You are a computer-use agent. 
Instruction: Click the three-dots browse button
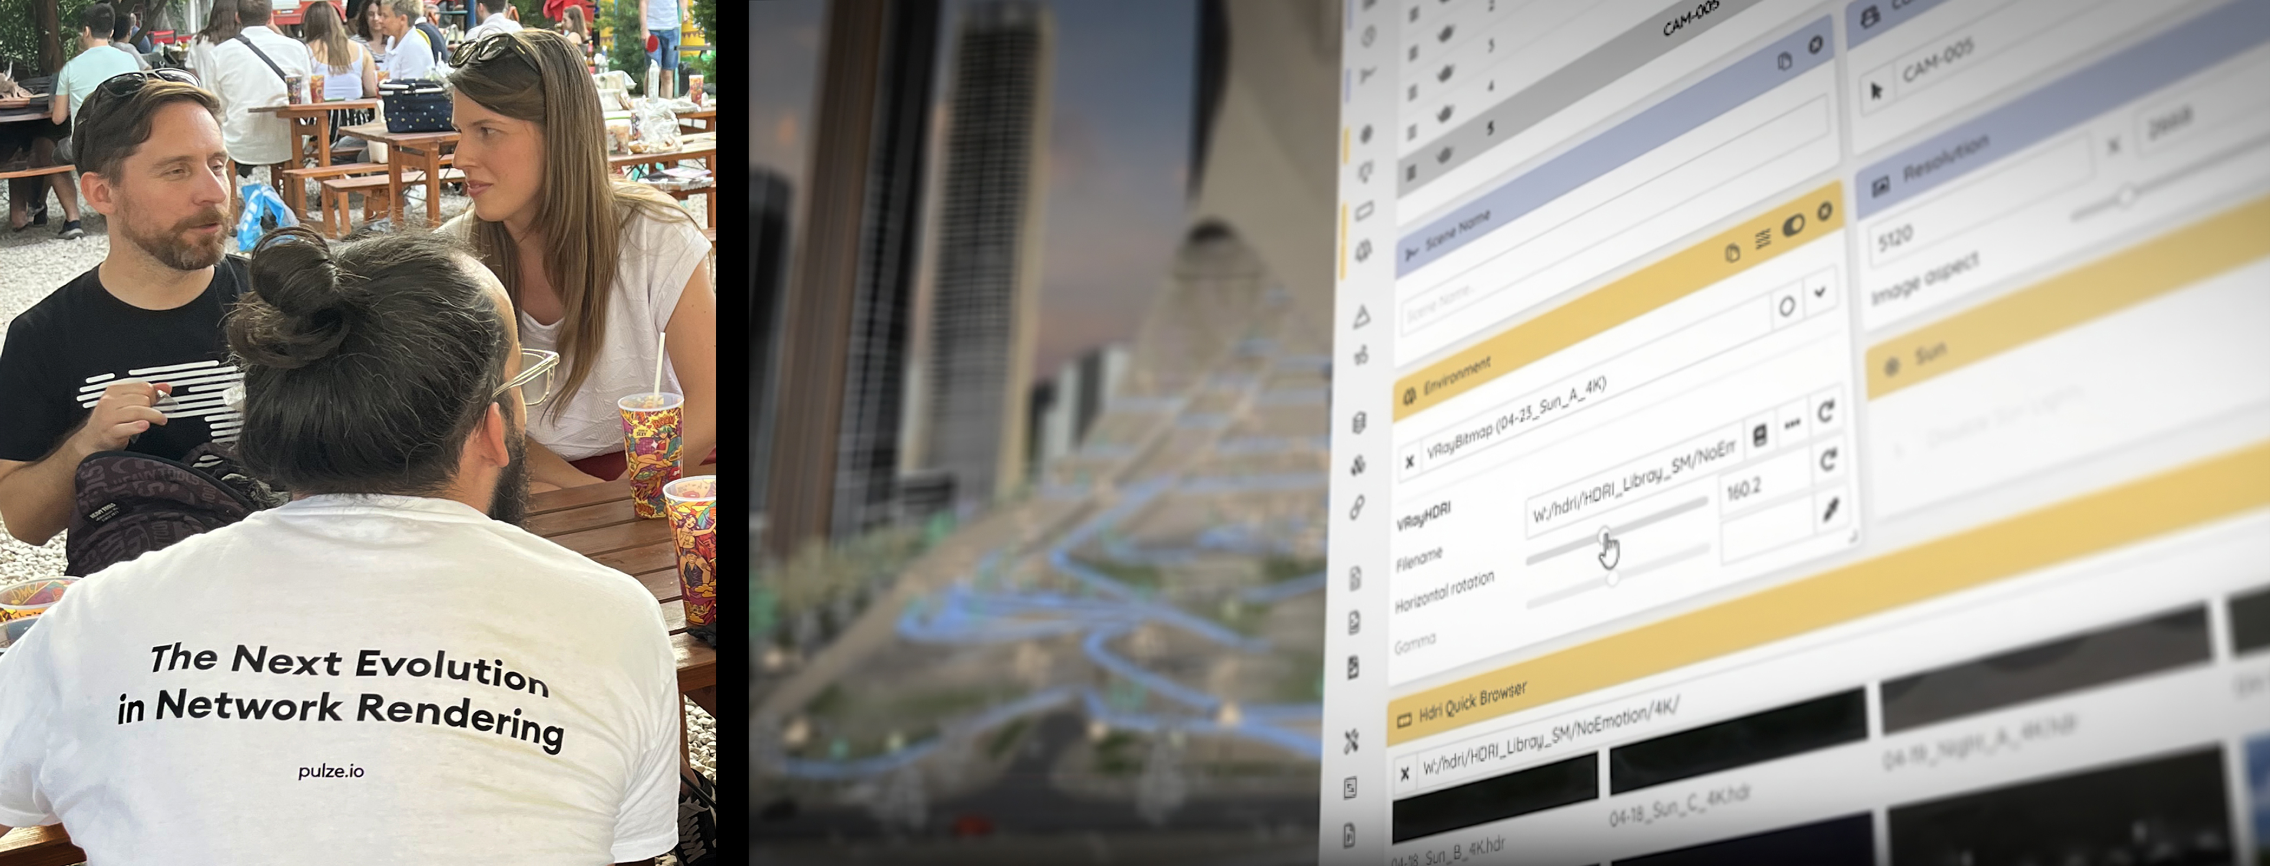coord(1793,425)
